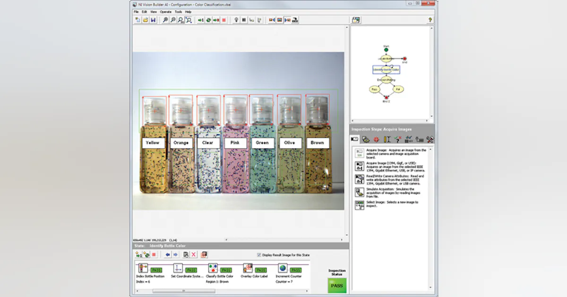Open the Enhance Images steps tab

click(x=366, y=139)
